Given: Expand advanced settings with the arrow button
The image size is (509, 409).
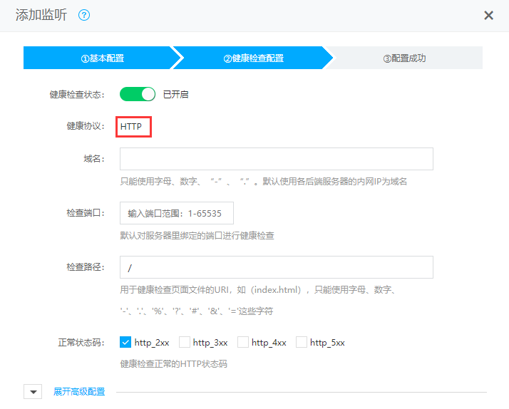Looking at the screenshot, I should [x=33, y=392].
